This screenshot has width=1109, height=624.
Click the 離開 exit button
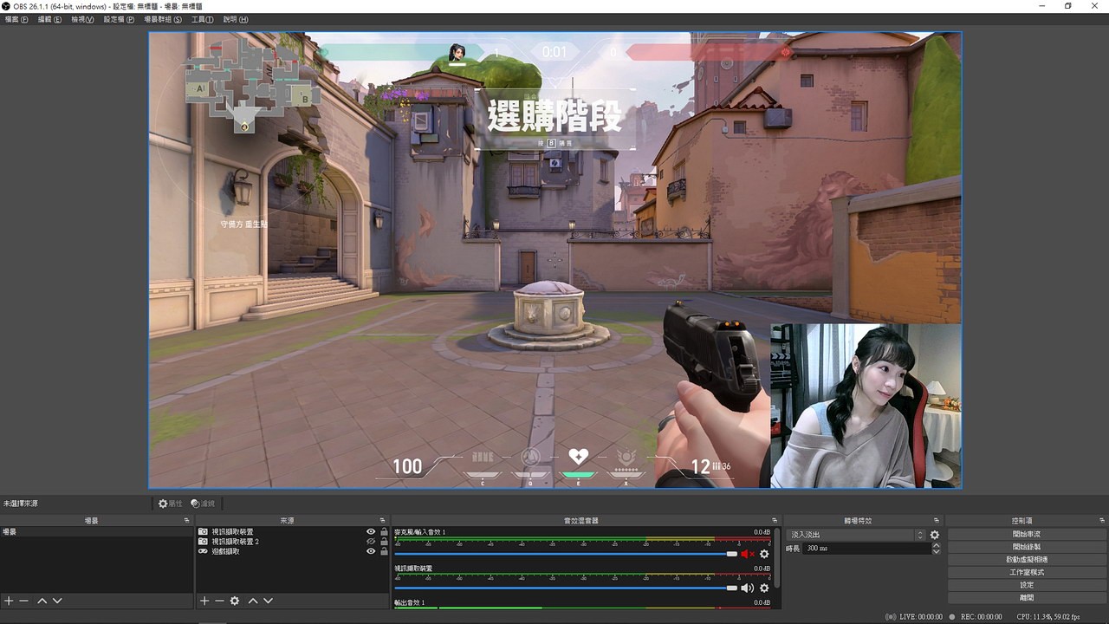tap(1026, 598)
